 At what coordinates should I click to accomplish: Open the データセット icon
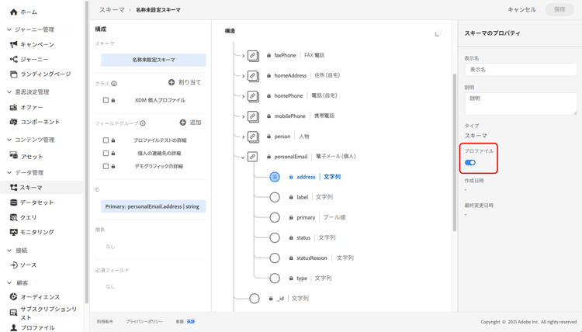coord(14,202)
